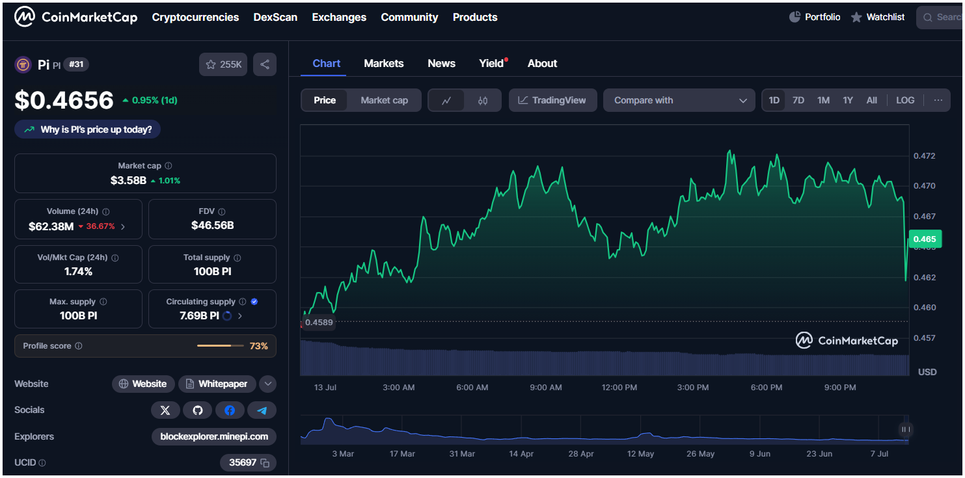The width and height of the screenshot is (965, 478).
Task: Show Circulating supply info icon
Action: click(x=243, y=302)
